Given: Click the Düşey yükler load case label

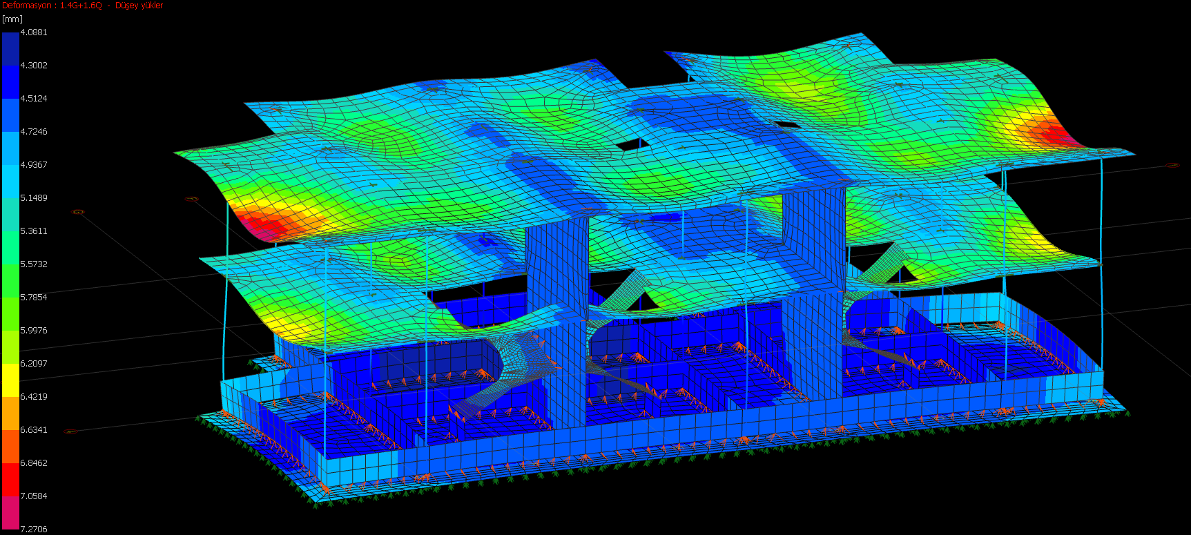Looking at the screenshot, I should coord(139,6).
